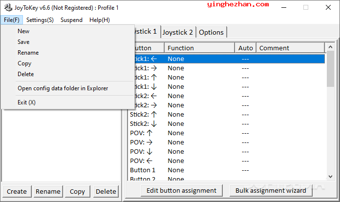Open the Help(H) menu

point(100,20)
